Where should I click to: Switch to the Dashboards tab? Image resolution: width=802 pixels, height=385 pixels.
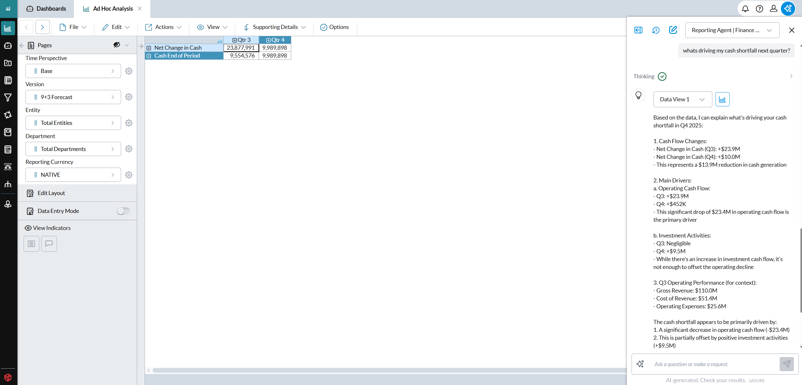click(x=46, y=8)
